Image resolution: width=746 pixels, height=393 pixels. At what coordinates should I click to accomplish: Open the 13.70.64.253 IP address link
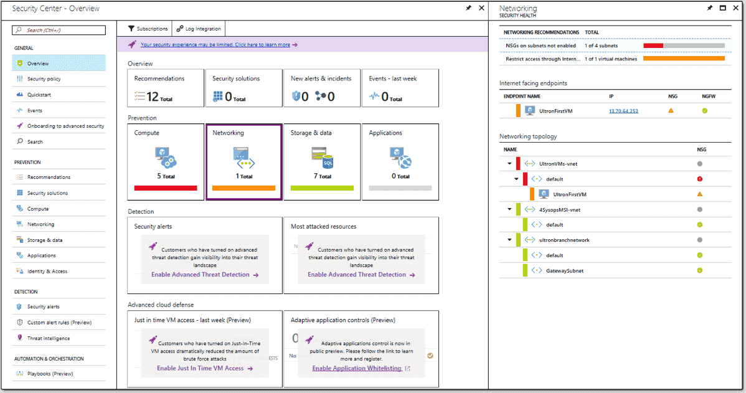[x=623, y=111]
